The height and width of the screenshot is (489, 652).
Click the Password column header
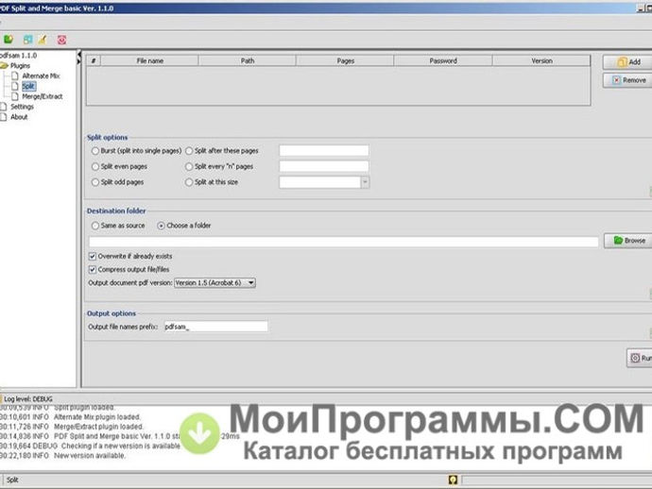[443, 61]
